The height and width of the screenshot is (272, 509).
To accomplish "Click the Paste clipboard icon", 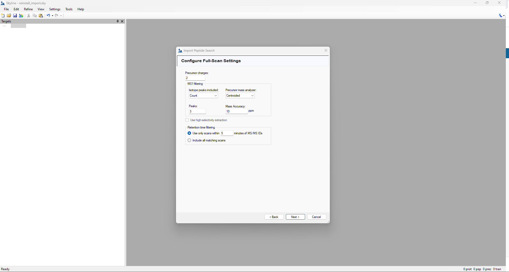I will tap(41, 16).
